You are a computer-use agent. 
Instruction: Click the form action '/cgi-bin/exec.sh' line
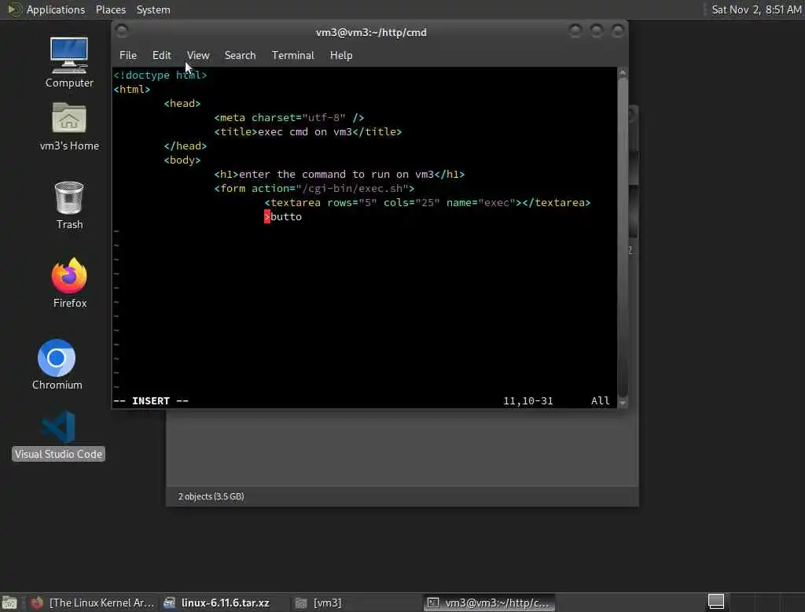(x=314, y=188)
